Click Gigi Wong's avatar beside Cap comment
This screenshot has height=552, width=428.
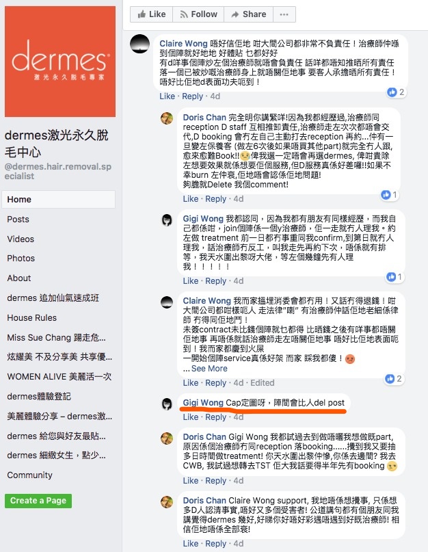167,404
